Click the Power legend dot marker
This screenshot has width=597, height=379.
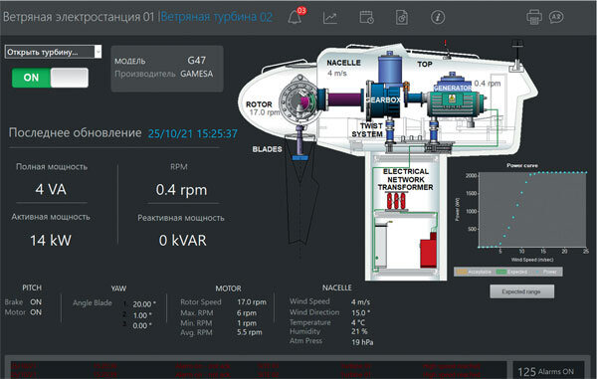537,272
